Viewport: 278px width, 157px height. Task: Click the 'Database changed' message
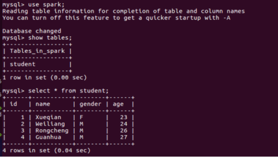pos(32,31)
